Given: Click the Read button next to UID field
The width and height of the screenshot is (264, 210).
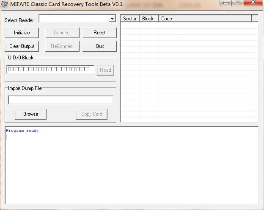Looking at the screenshot, I should point(106,70).
